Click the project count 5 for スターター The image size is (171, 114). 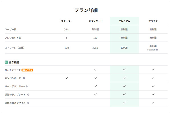pos(67,38)
